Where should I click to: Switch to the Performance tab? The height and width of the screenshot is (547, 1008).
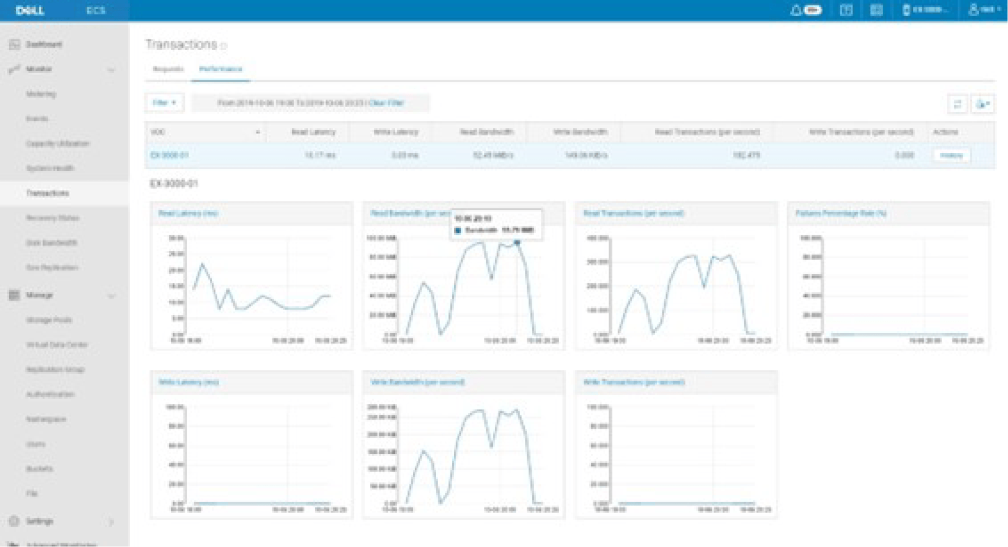[x=221, y=69]
